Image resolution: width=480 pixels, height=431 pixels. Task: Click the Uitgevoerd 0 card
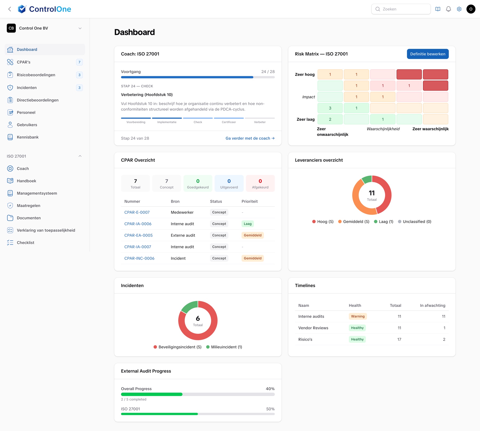coord(229,183)
